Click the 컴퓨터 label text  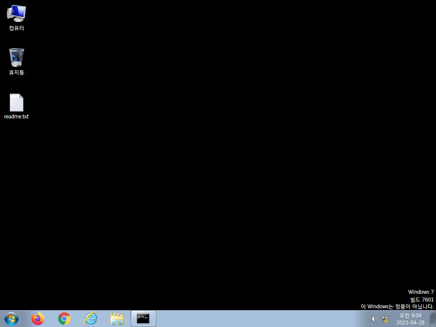17,28
